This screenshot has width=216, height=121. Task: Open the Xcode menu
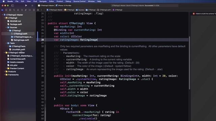10,1
